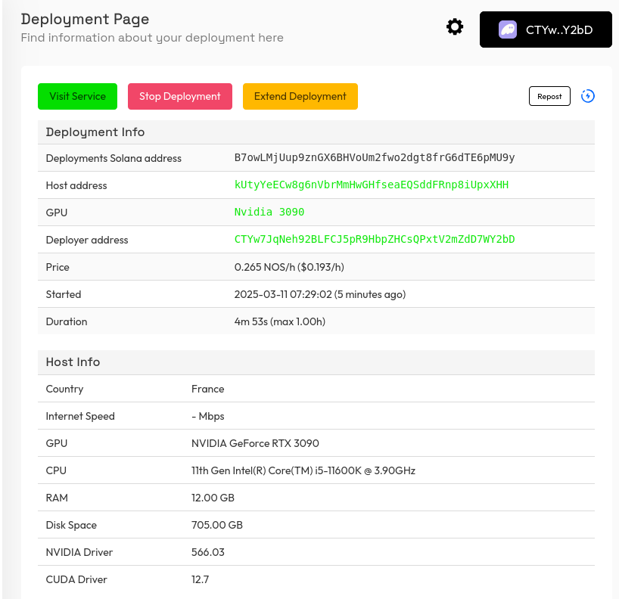
Task: Click the Duration row label
Action: pyautogui.click(x=67, y=321)
